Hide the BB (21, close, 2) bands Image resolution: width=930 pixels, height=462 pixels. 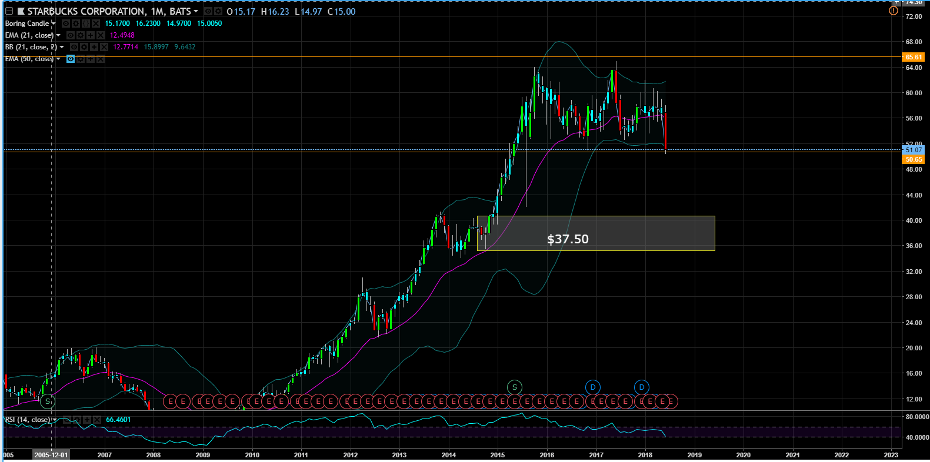click(x=74, y=47)
